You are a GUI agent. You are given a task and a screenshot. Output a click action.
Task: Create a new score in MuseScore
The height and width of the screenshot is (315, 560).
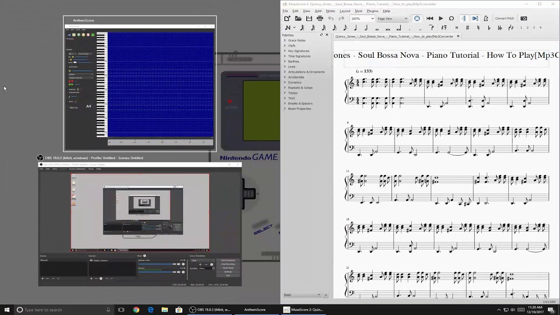click(x=287, y=18)
